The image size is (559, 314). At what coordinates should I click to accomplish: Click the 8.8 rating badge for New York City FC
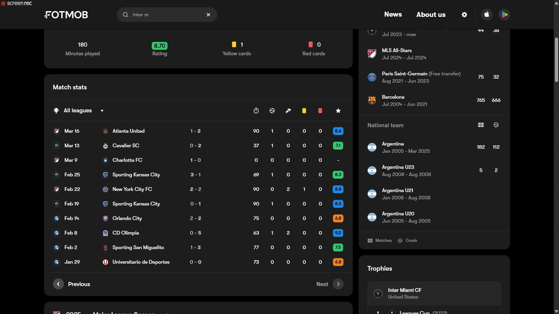click(338, 189)
